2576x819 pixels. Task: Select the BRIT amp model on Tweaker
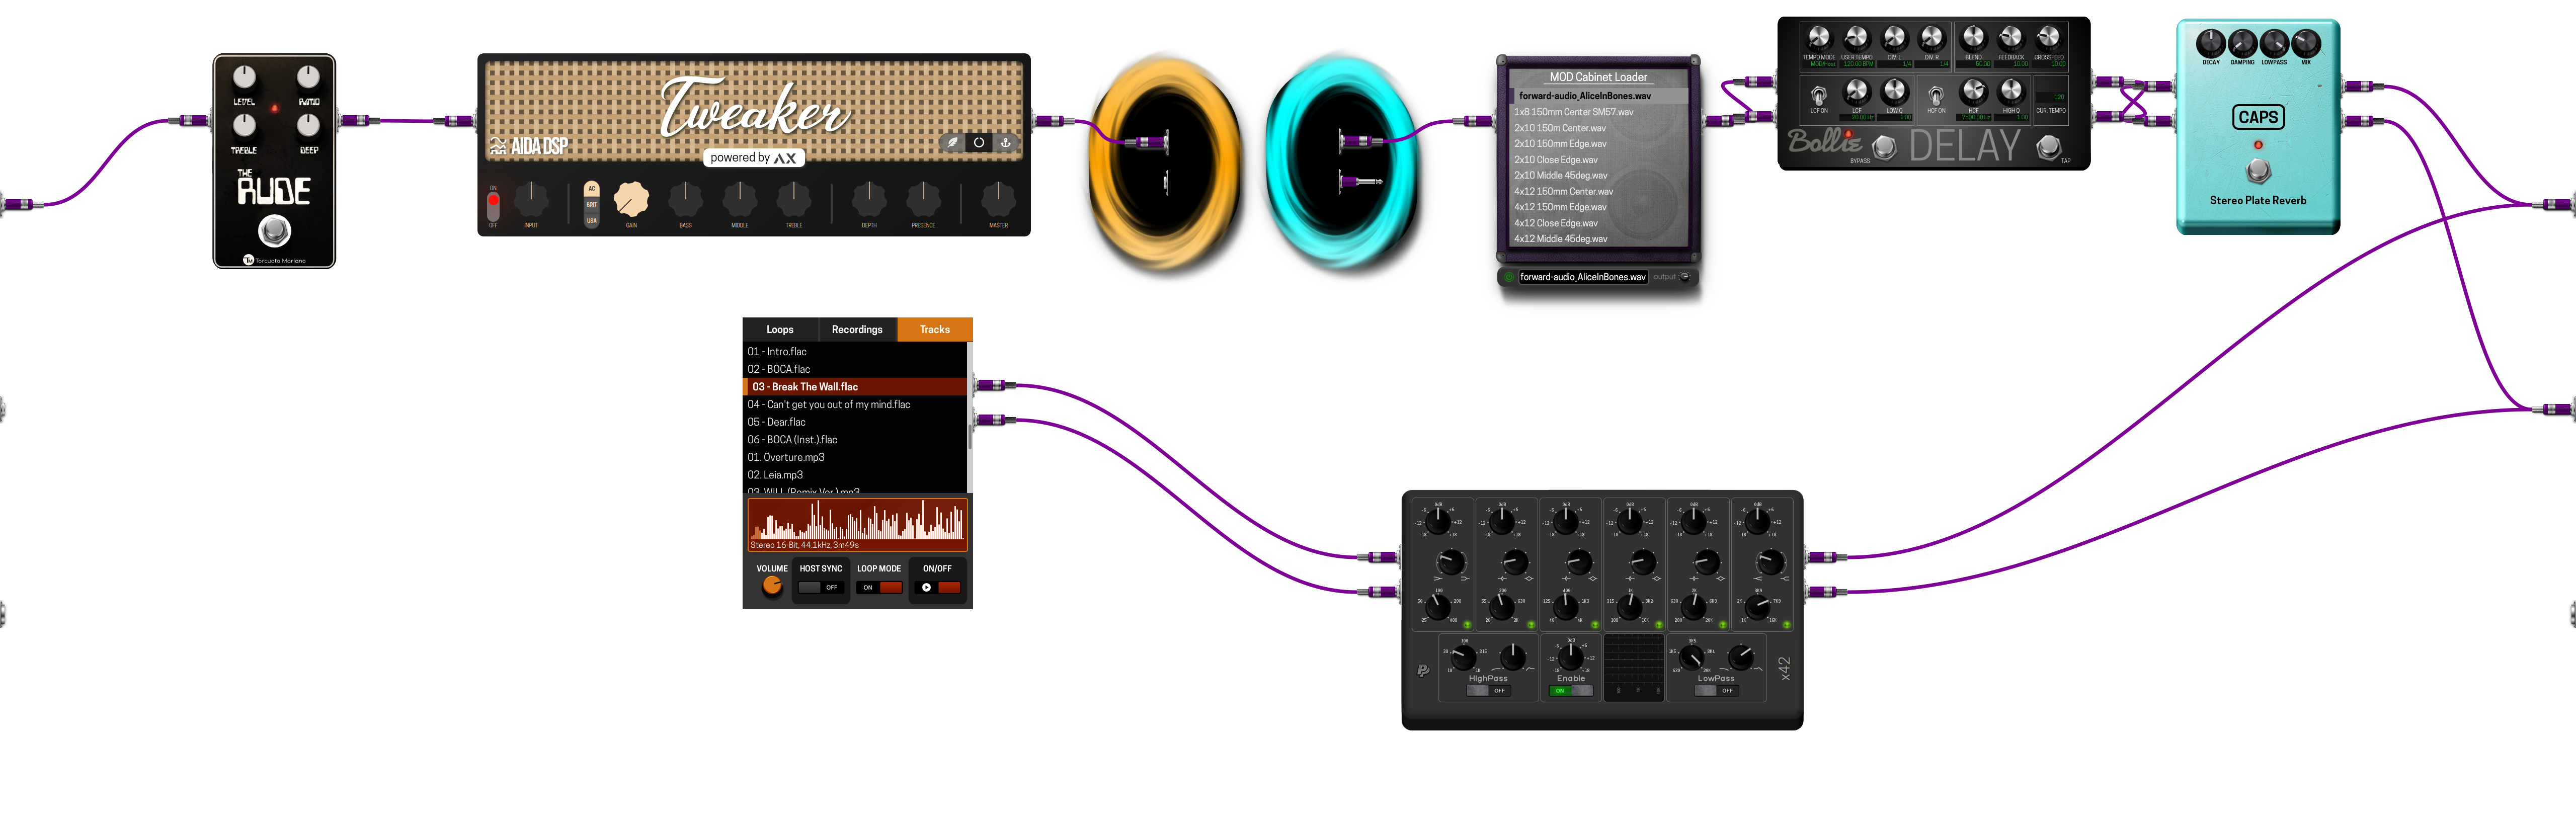pos(591,205)
